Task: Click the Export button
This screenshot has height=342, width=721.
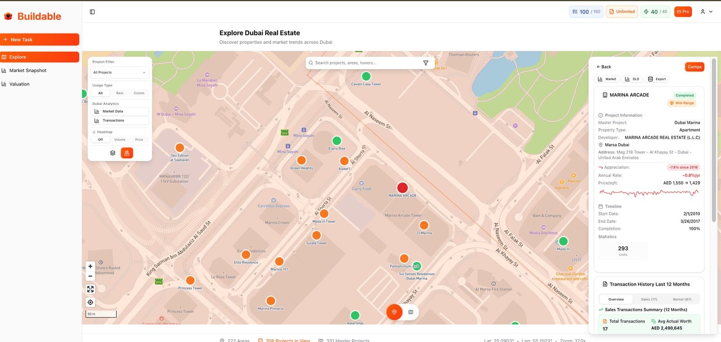Action: (x=657, y=79)
